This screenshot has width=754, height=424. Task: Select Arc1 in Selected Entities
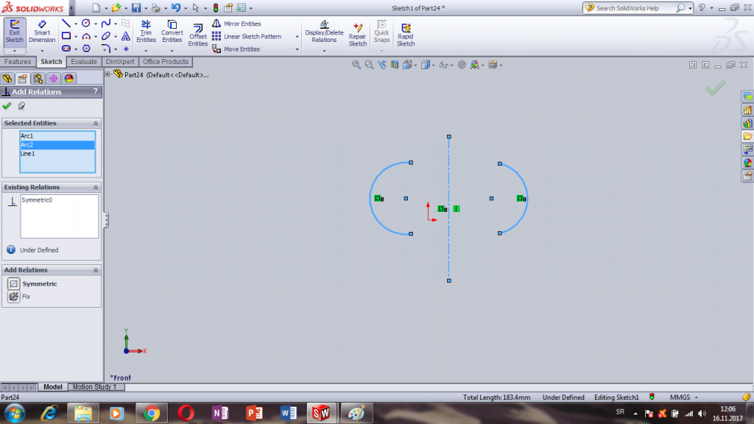coord(57,136)
